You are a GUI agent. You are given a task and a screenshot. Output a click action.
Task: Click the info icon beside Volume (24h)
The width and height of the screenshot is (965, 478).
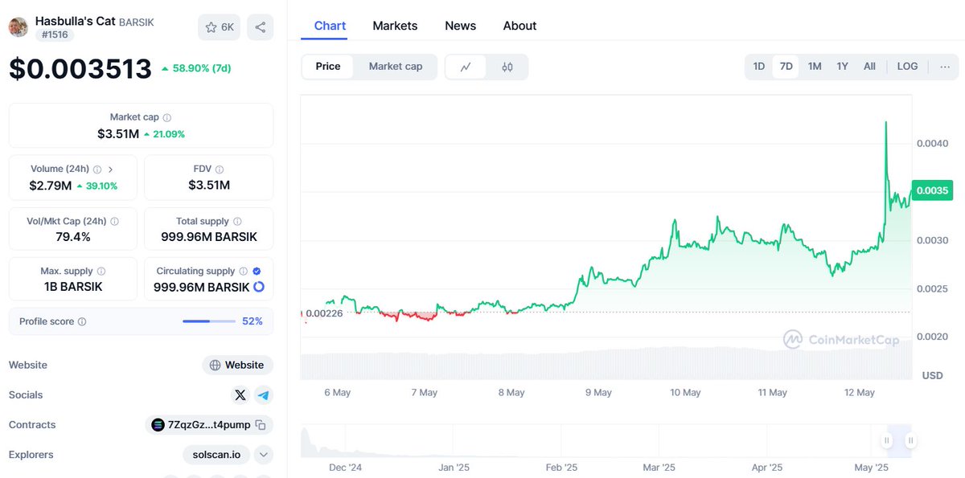point(97,170)
